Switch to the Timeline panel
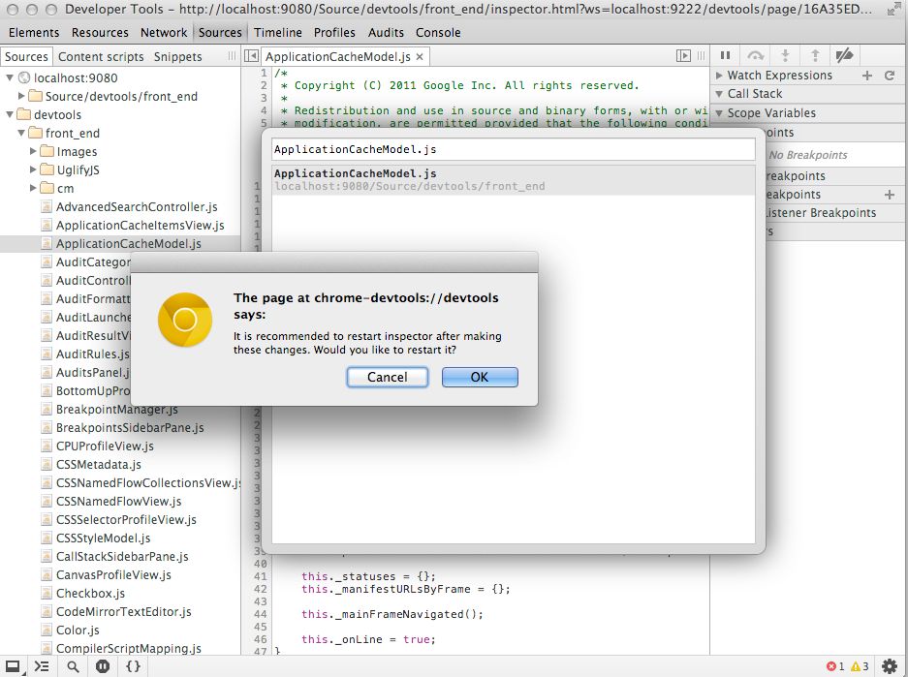Image resolution: width=908 pixels, height=677 pixels. click(278, 32)
